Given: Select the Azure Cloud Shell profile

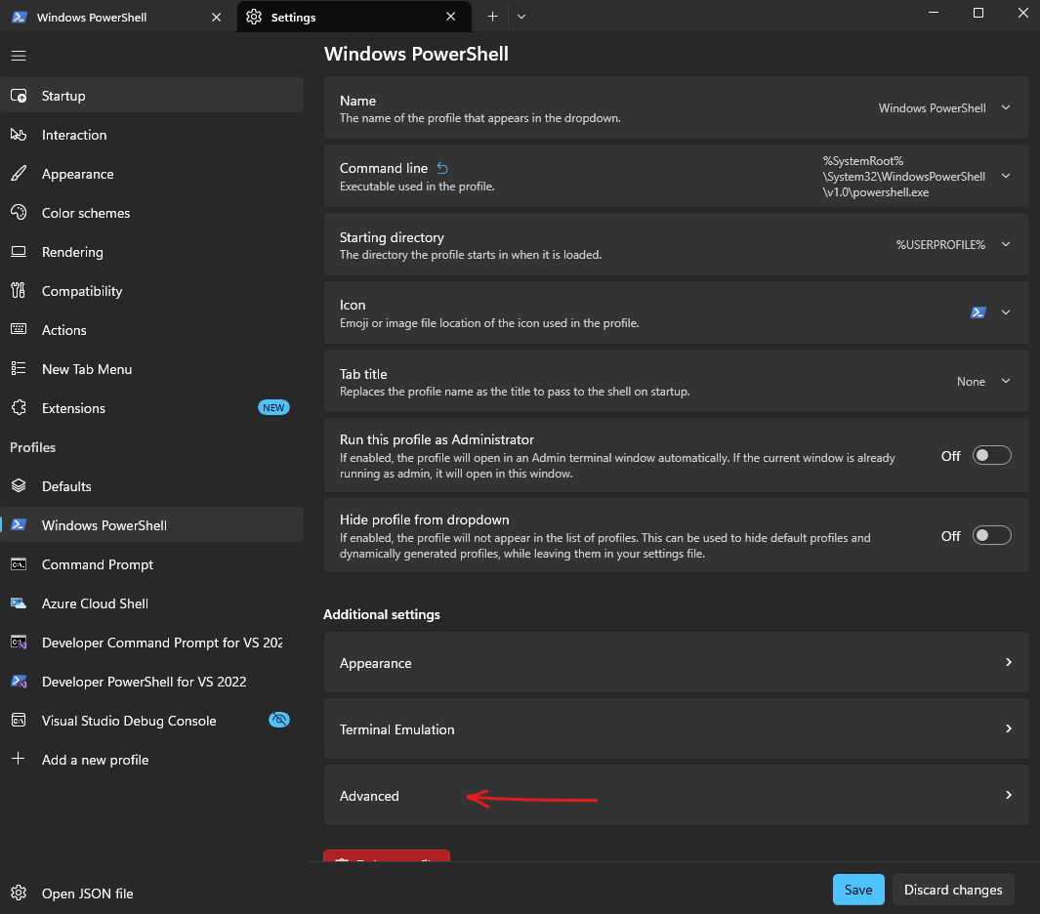Looking at the screenshot, I should click(152, 603).
